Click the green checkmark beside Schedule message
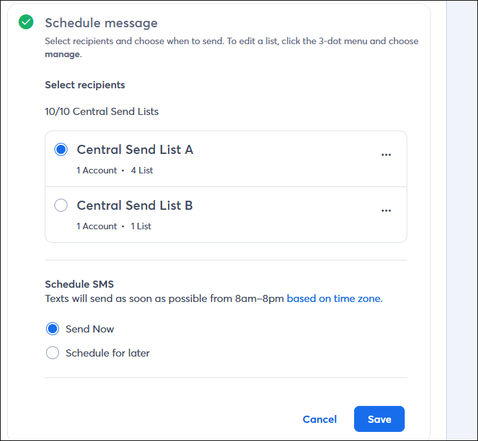The image size is (478, 441). (26, 22)
